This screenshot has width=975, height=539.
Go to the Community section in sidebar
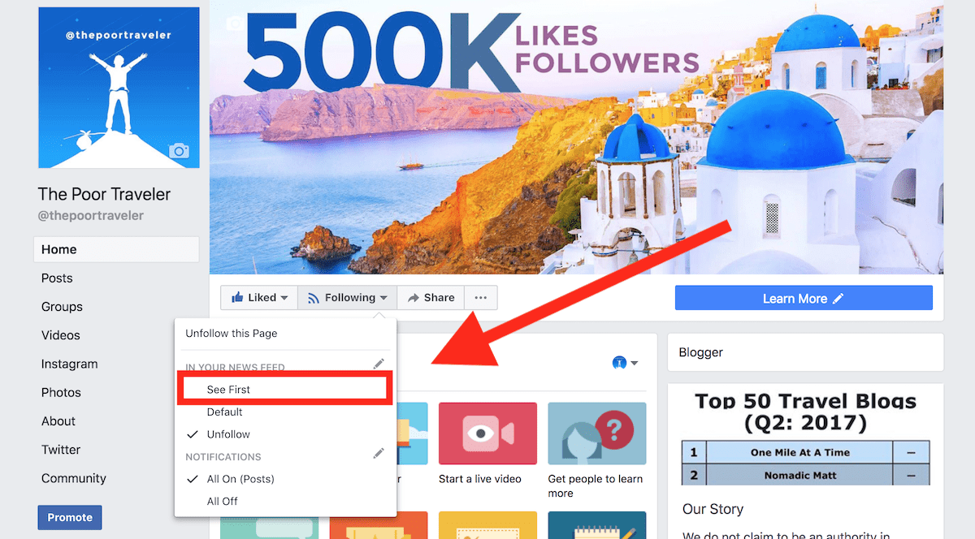point(74,478)
